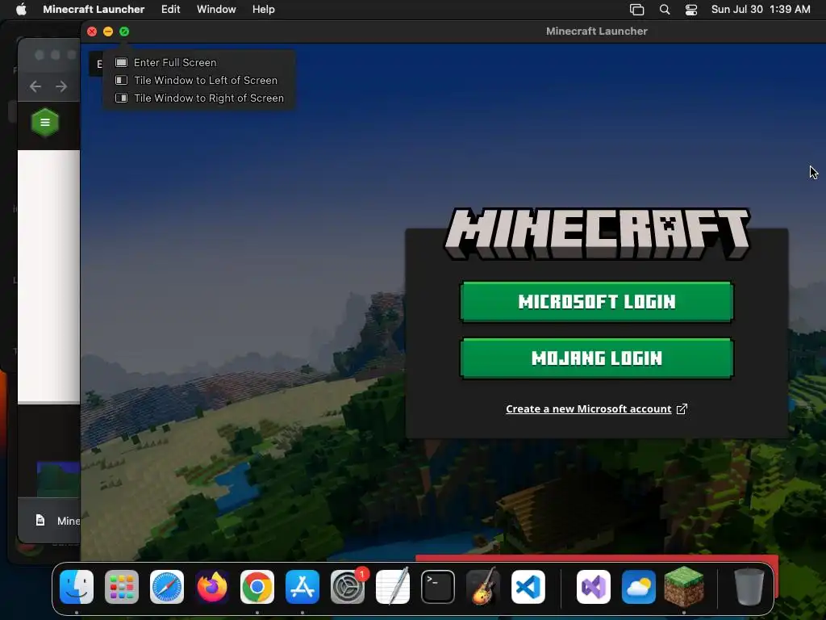Open Finder from the dock
Screen dimensions: 826x620
tap(77, 587)
